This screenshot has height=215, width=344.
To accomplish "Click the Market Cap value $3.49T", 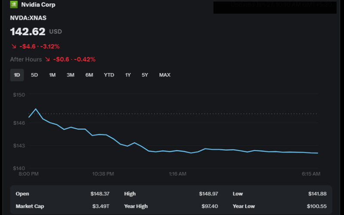I will (101, 206).
